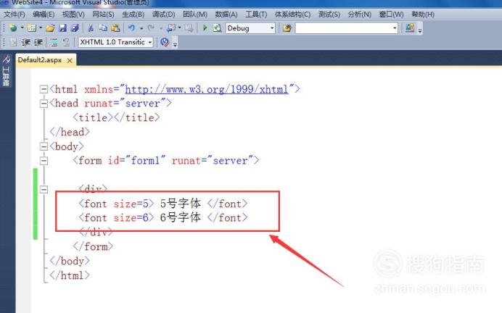502x313 pixels.
Task: Open the Debug configuration dropdown
Action: [x=250, y=28]
